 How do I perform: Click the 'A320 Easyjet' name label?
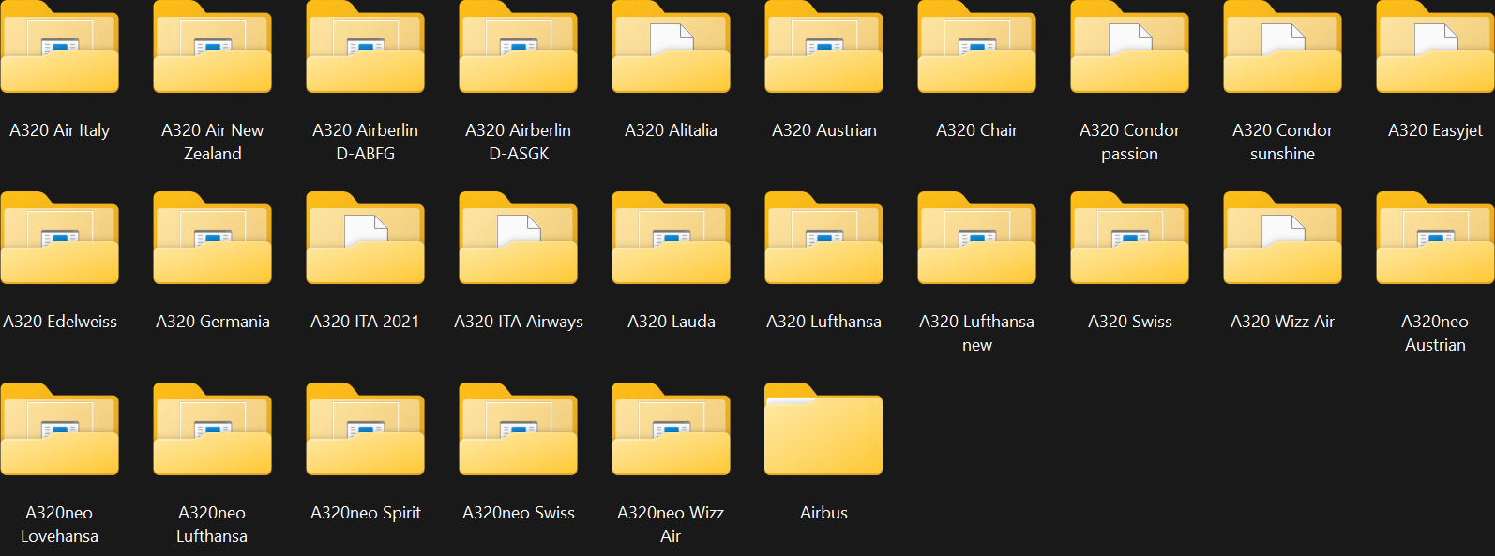tap(1436, 130)
